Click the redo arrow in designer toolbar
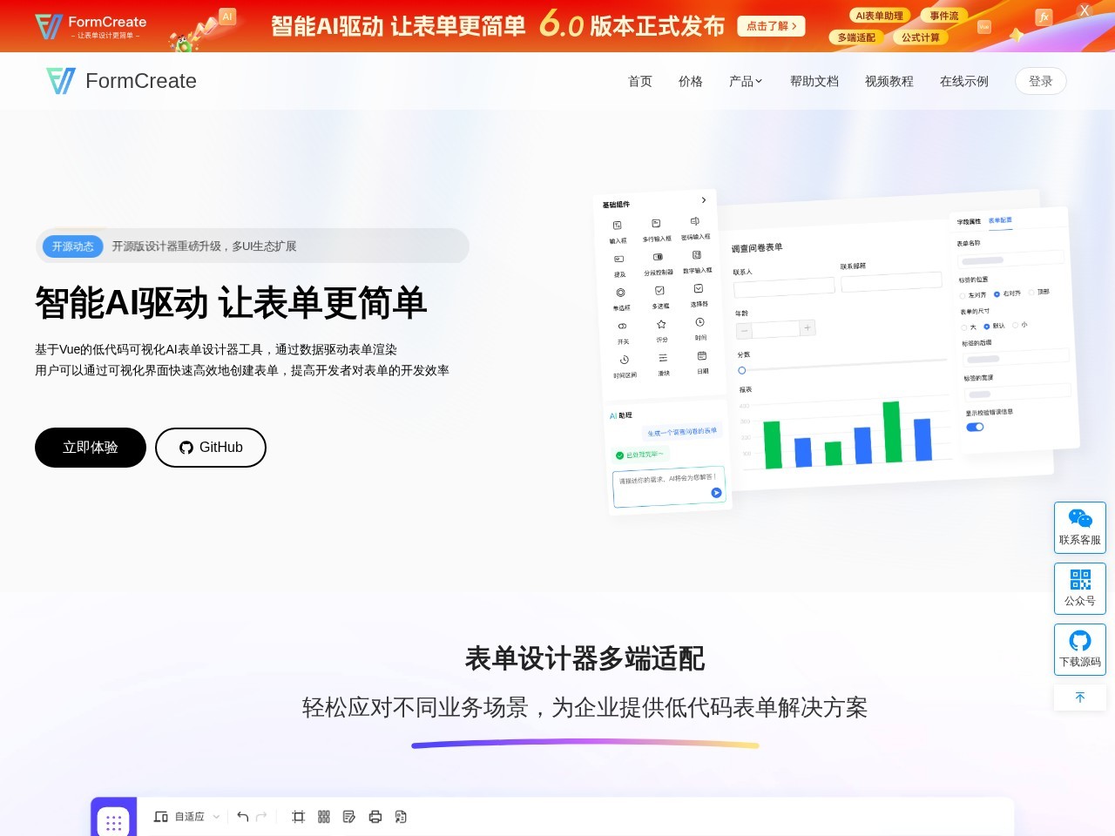1115x836 pixels. click(x=261, y=817)
